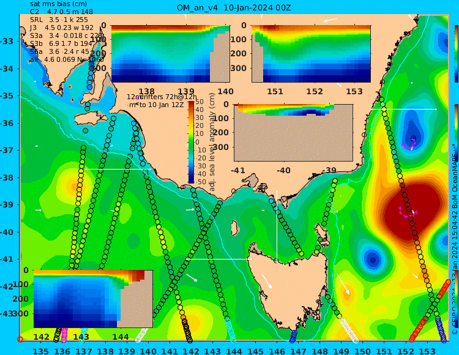
Task: Click the red circle at the bottom-left corner
Action: (x=20, y=339)
